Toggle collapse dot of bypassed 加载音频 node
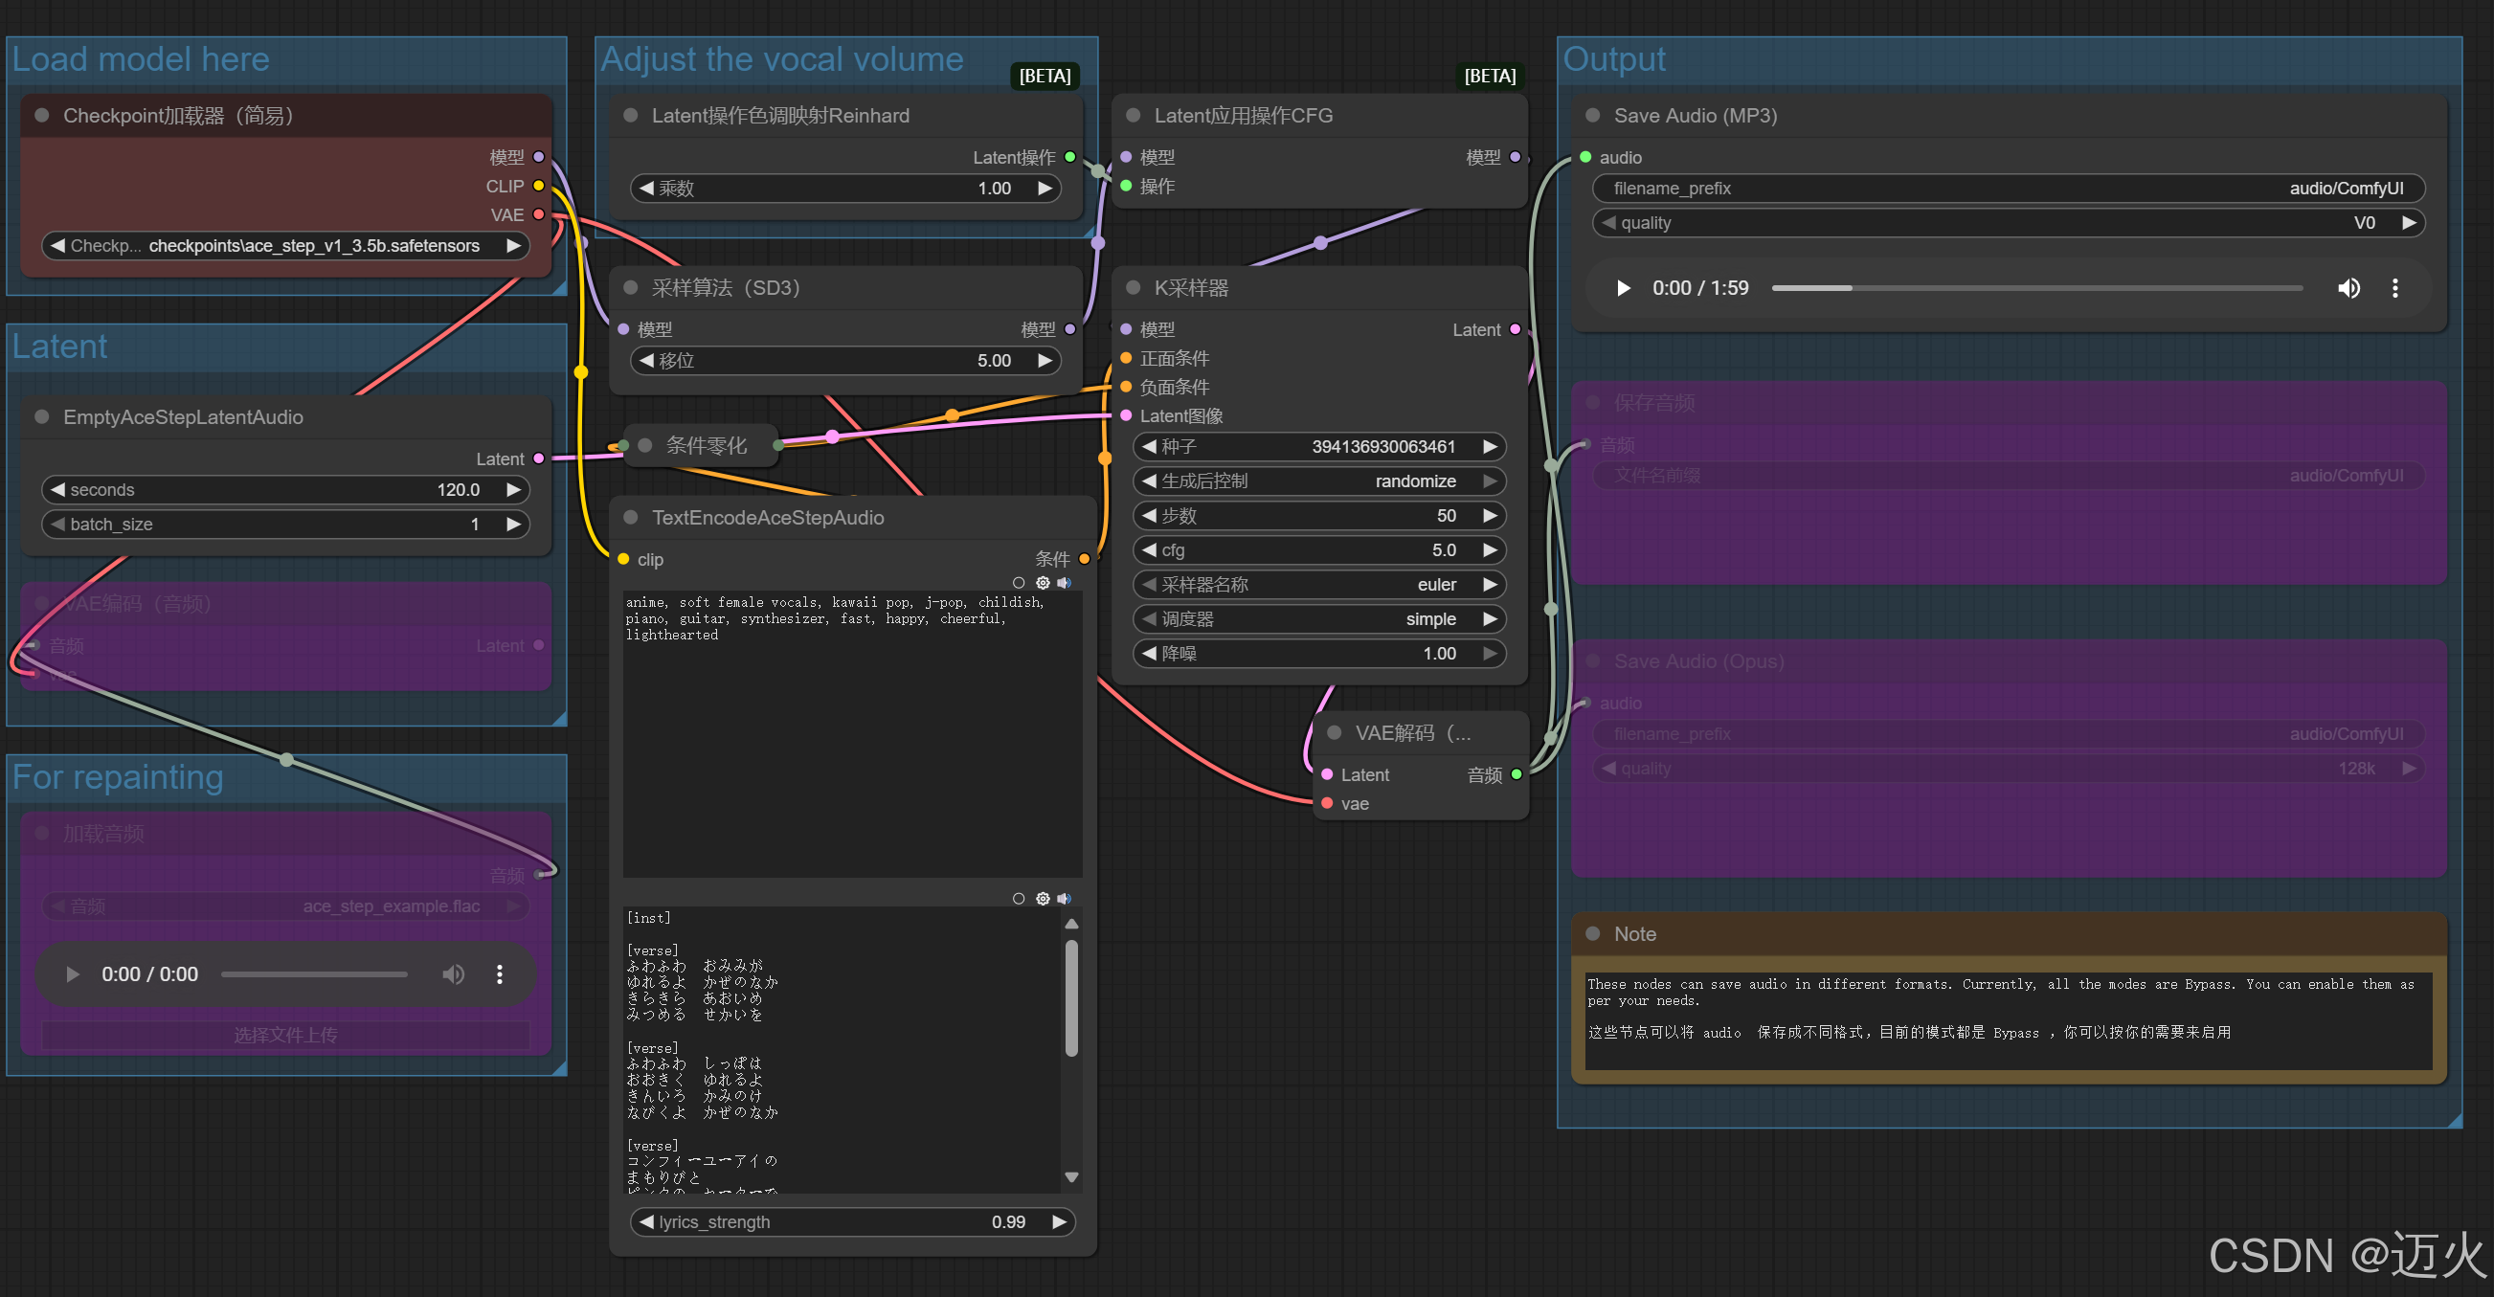Screen dimensions: 2494x1297 (x=41, y=834)
